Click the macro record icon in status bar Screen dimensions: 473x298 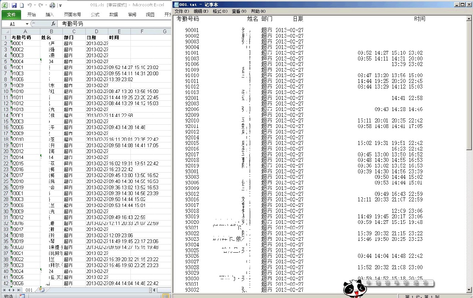click(x=22, y=296)
